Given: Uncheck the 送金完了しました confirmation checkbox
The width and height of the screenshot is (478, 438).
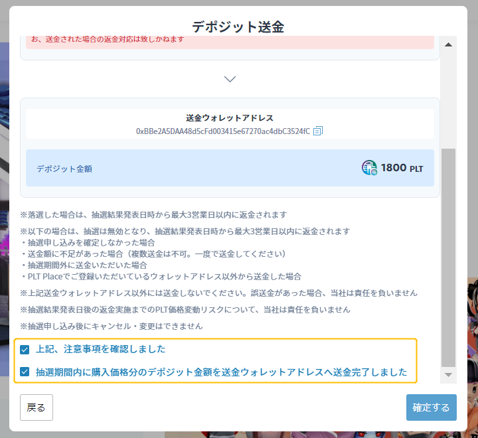Looking at the screenshot, I should [x=25, y=372].
